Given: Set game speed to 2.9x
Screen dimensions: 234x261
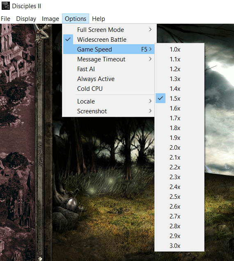Looking at the screenshot, I should click(x=179, y=236).
